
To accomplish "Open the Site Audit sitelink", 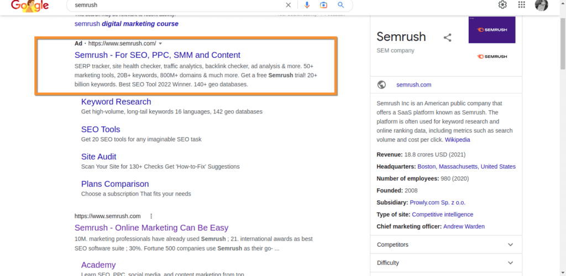I will click(x=98, y=156).
